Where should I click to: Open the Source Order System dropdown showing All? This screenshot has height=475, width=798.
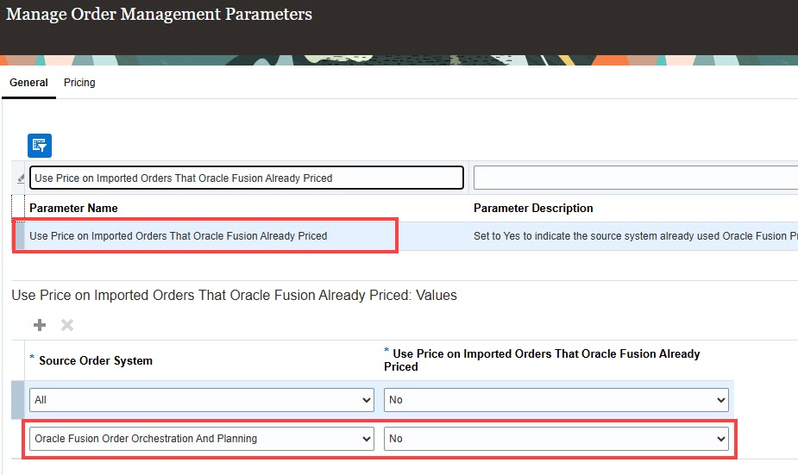pos(202,400)
